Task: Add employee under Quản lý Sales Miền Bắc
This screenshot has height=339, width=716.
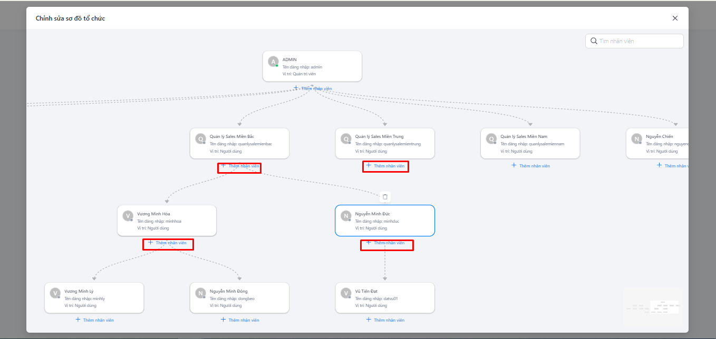Action: point(240,166)
